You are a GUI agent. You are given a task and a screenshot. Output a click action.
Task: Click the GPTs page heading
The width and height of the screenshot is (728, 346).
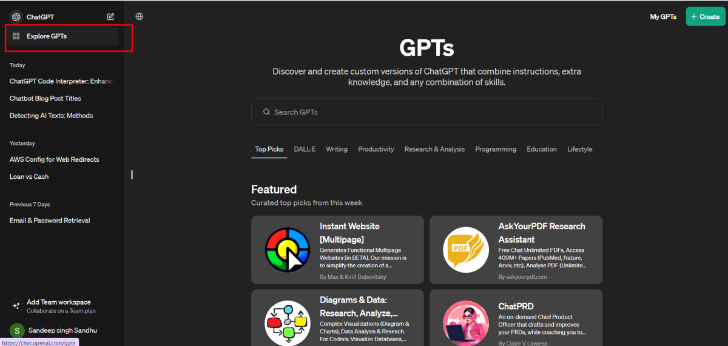(426, 47)
